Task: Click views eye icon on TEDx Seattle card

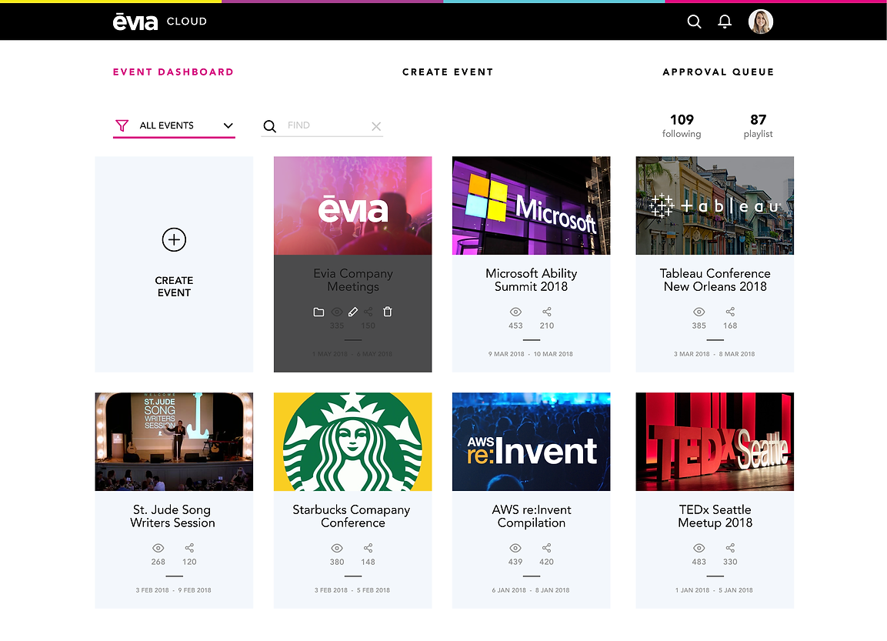Action: (x=699, y=548)
